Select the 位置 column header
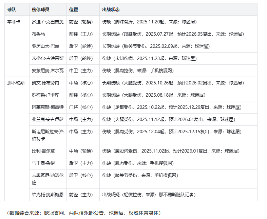267x219 pixels. tap(73, 9)
